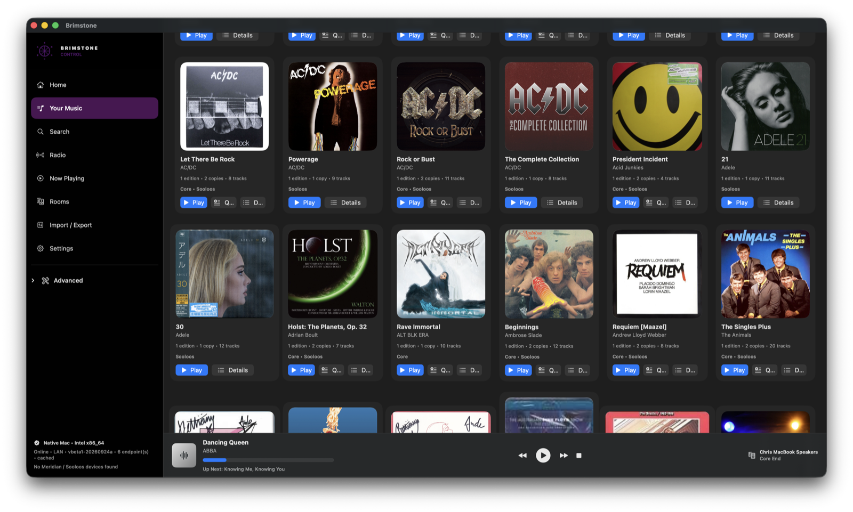Queue the Let There Be Rock album
The height and width of the screenshot is (512, 853).
click(x=224, y=202)
